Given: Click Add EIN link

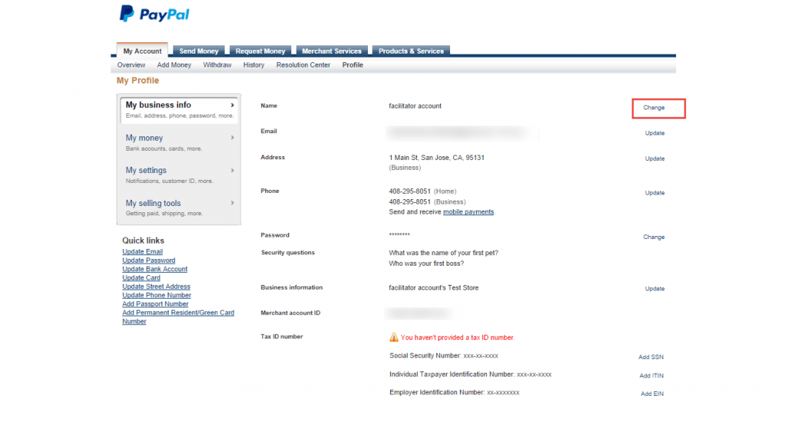Looking at the screenshot, I should [652, 394].
